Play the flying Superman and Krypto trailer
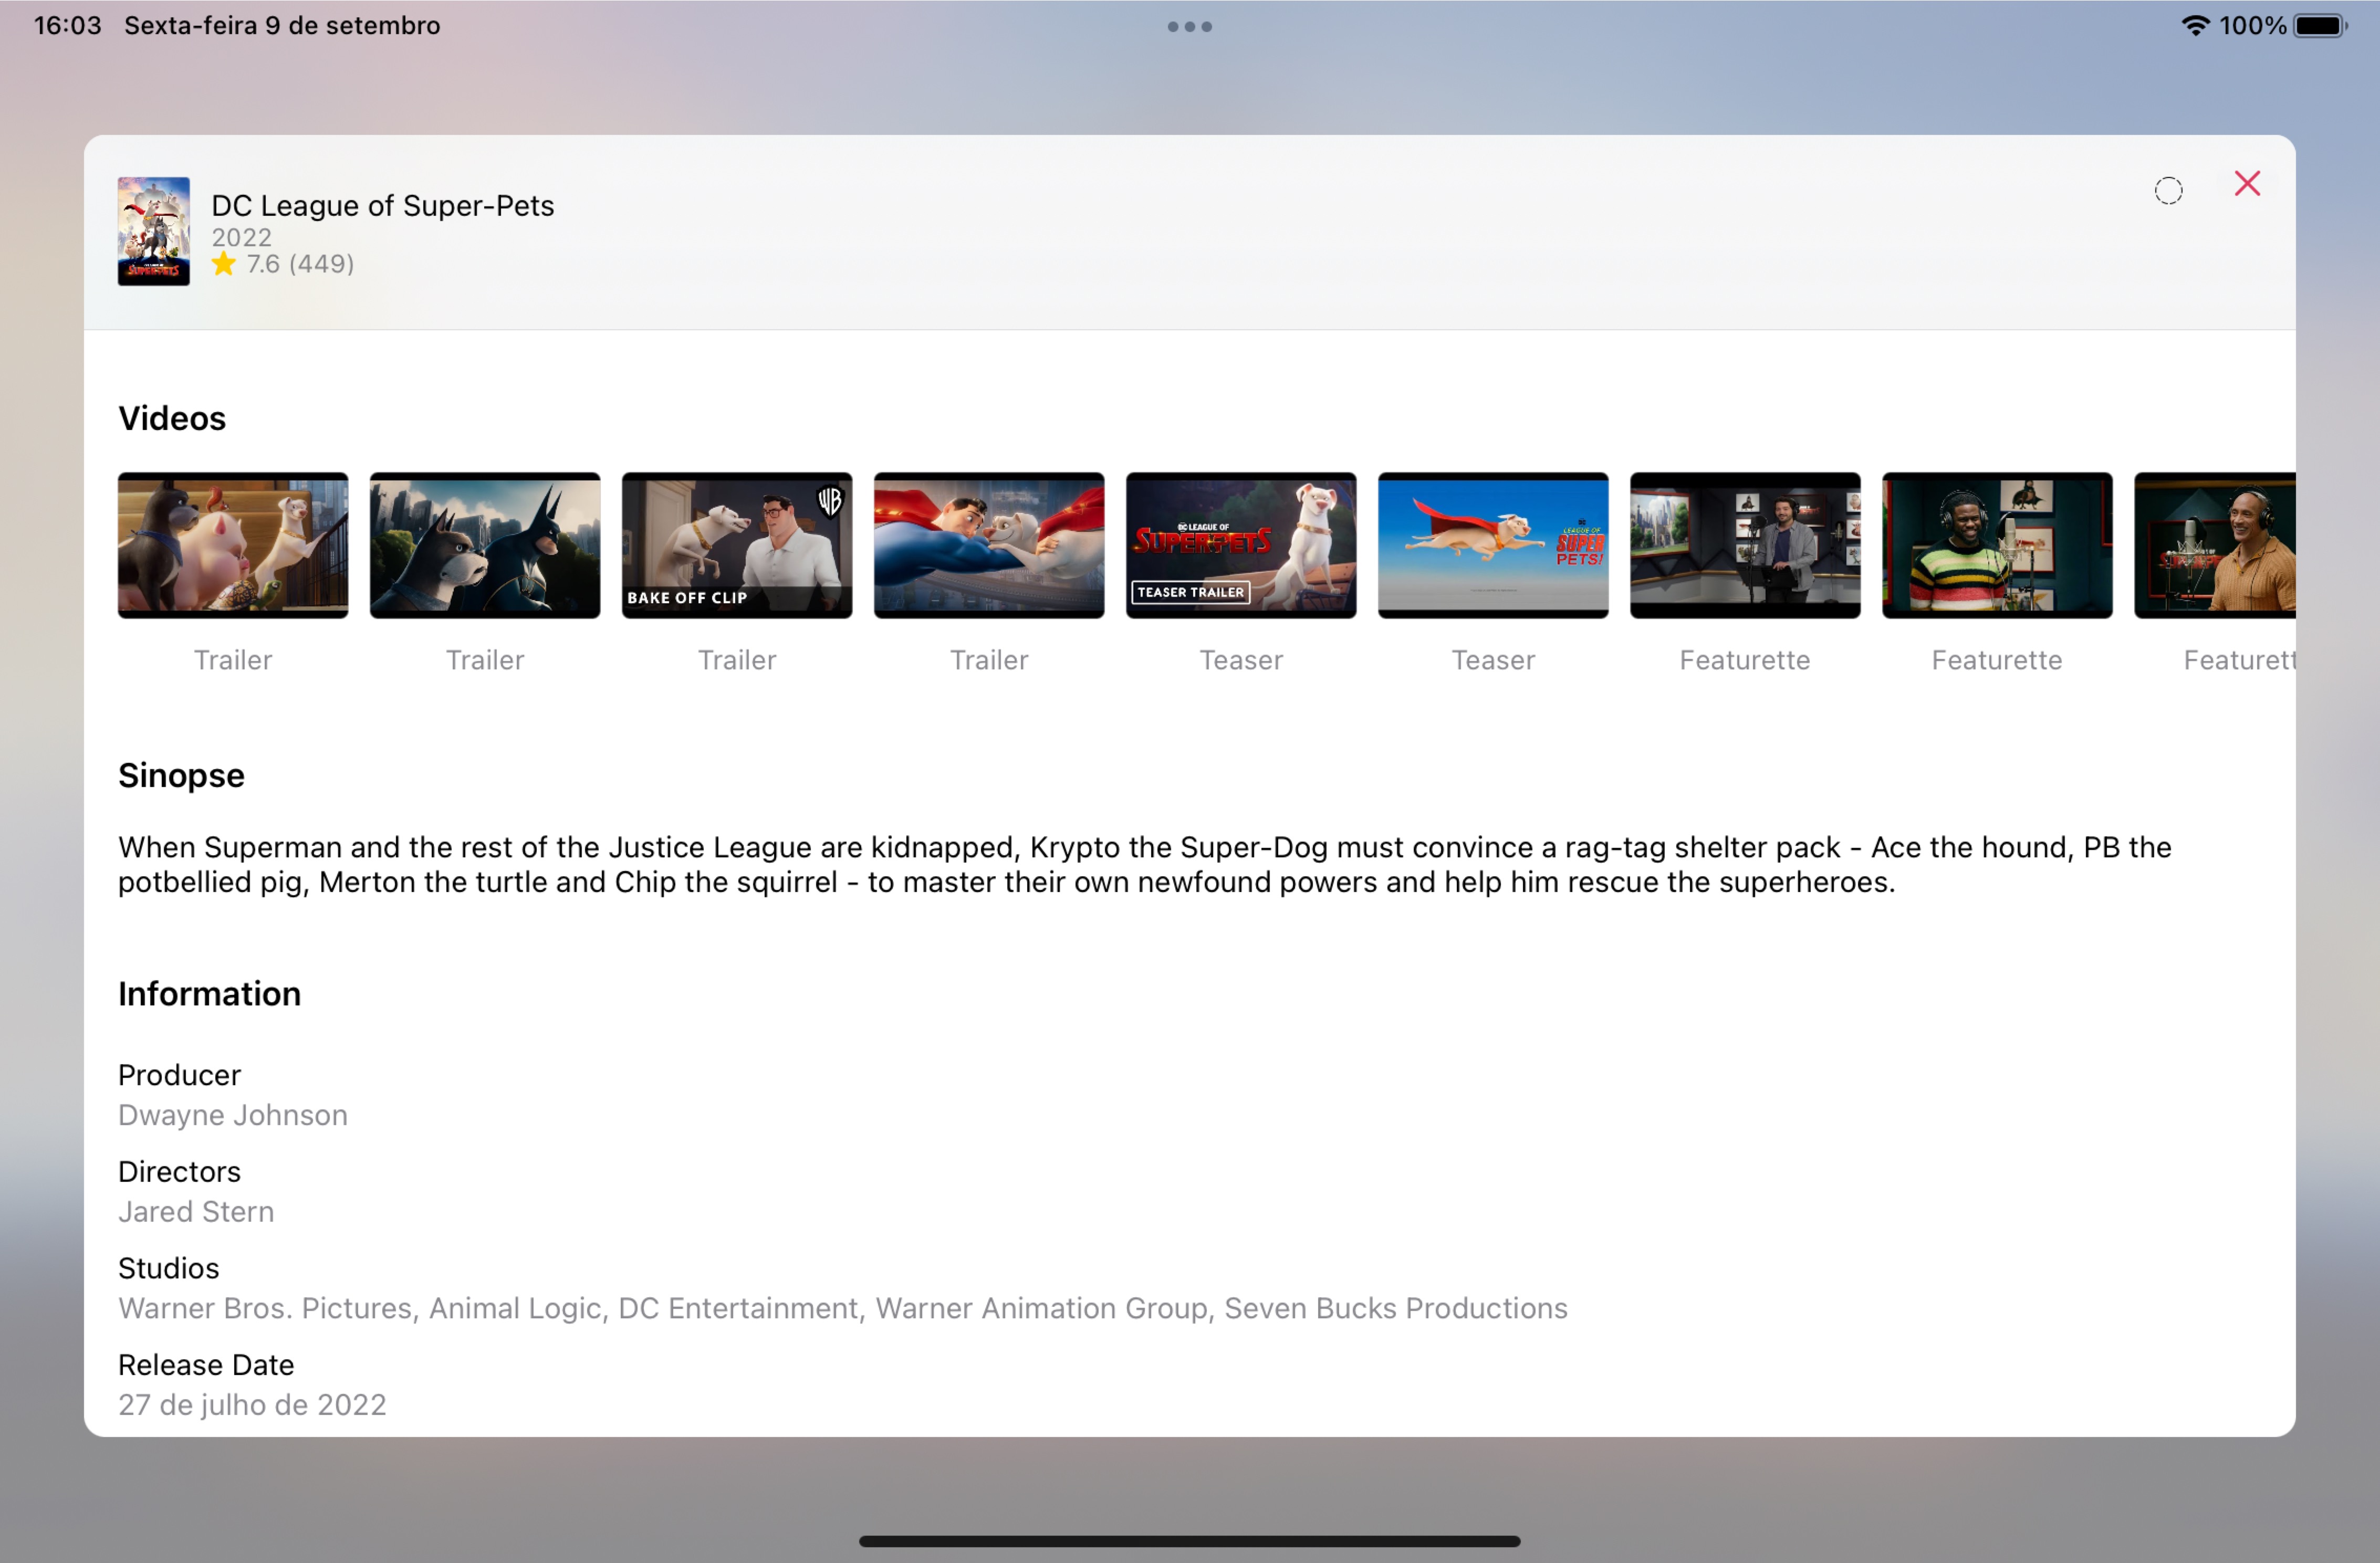This screenshot has width=2380, height=1563. pyautogui.click(x=989, y=545)
